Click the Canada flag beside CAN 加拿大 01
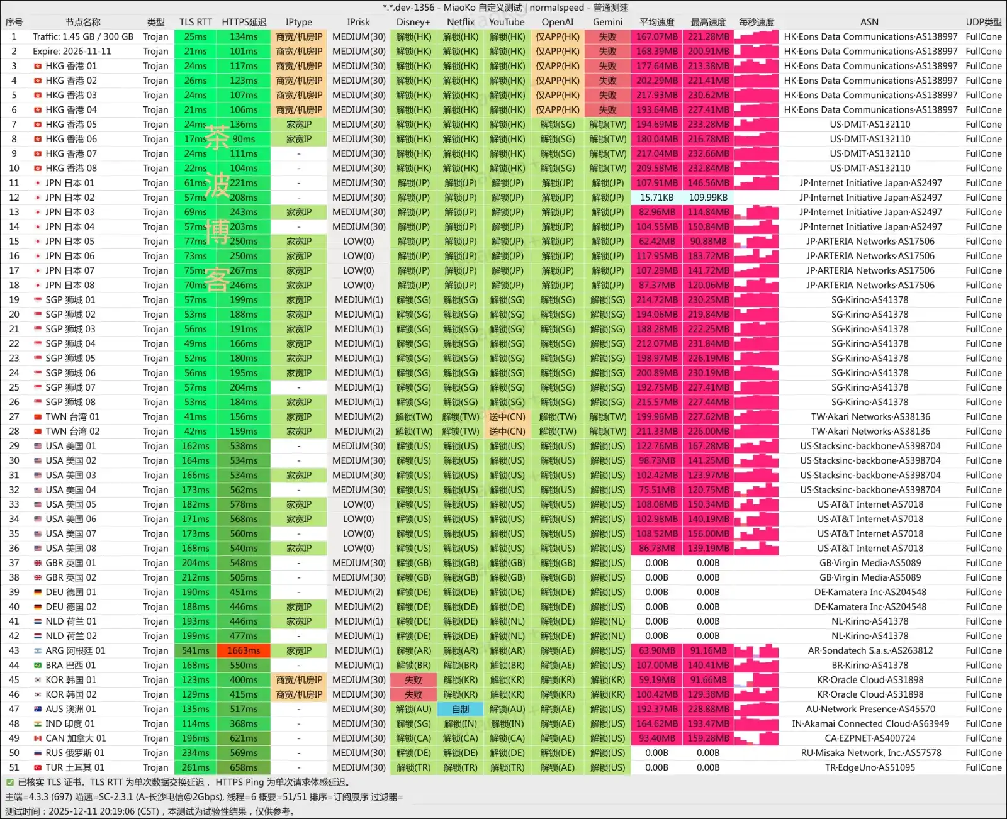This screenshot has width=1007, height=819. (38, 738)
